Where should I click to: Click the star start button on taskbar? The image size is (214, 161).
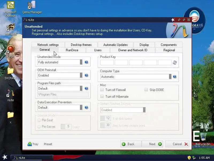click(x=5, y=158)
